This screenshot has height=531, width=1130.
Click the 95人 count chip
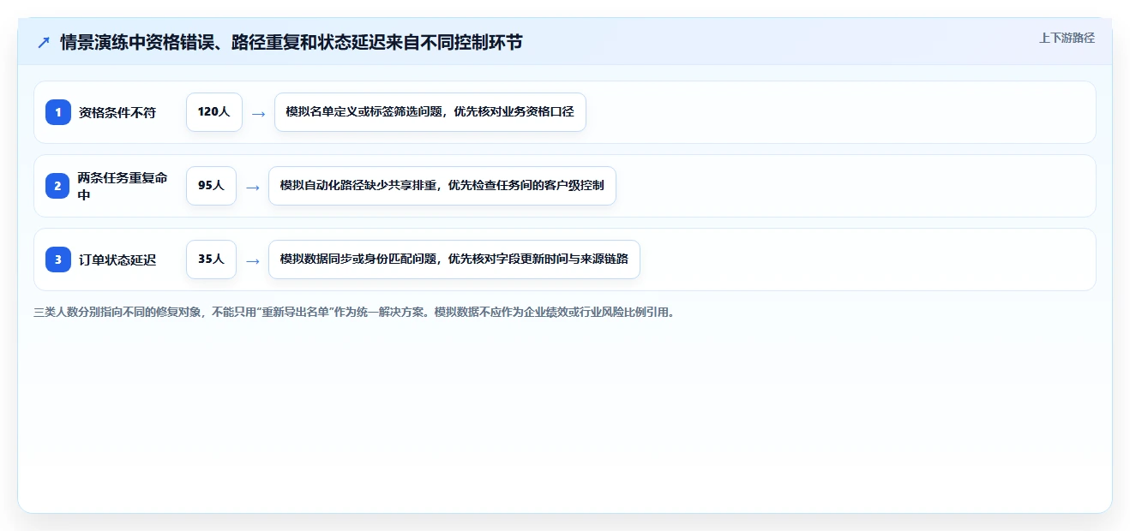[211, 186]
